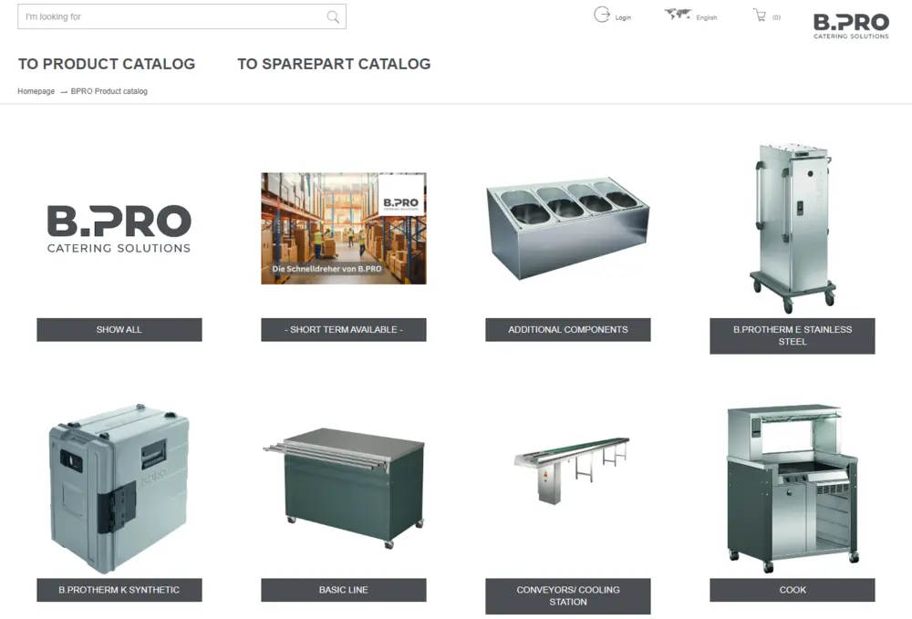Open the BASIC LINE product category
912x619 pixels.
click(343, 590)
